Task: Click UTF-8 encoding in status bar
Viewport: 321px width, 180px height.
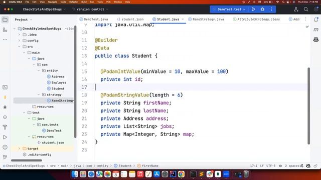Action: pos(271,166)
